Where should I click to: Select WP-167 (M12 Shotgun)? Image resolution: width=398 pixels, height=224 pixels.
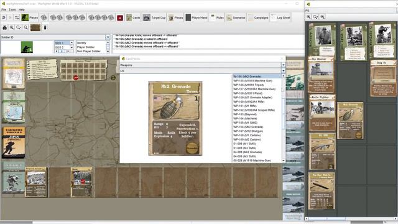click(x=257, y=131)
